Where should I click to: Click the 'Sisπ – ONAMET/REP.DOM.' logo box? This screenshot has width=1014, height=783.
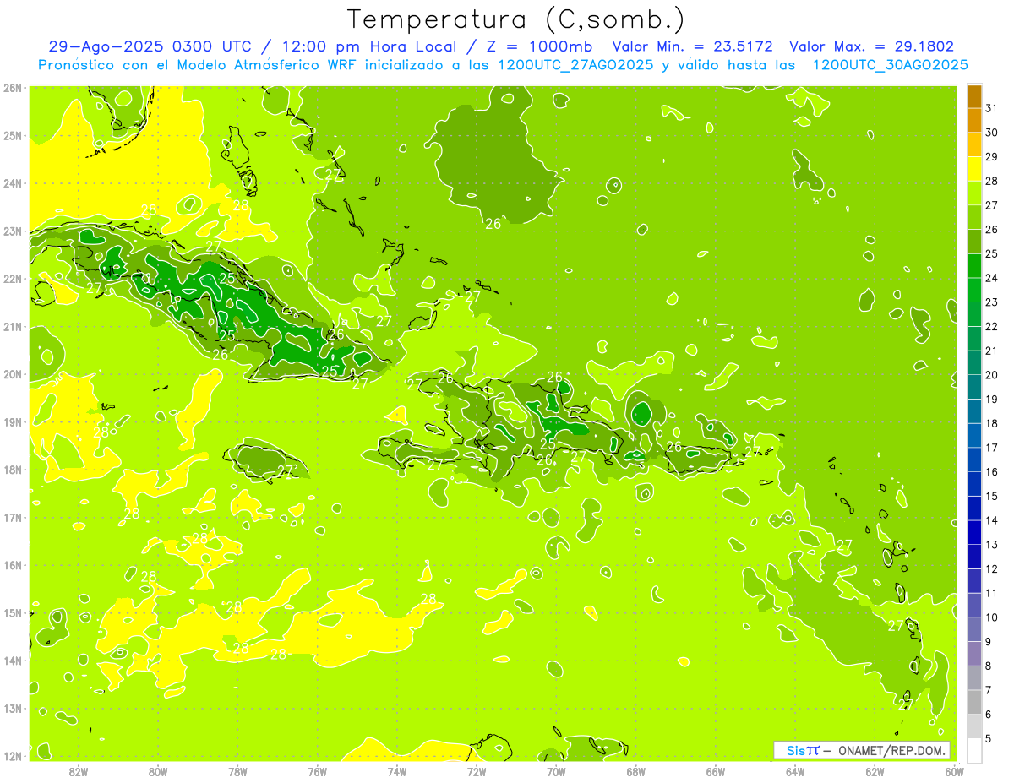point(861,750)
